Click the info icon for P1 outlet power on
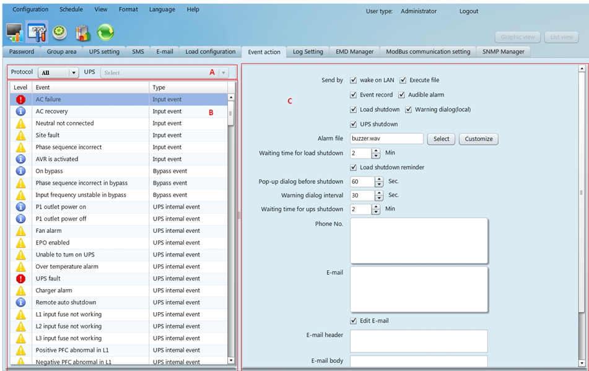Image resolution: width=589 pixels, height=371 pixels. (x=20, y=207)
